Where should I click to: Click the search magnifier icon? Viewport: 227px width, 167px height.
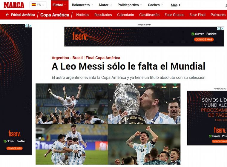click(x=226, y=5)
